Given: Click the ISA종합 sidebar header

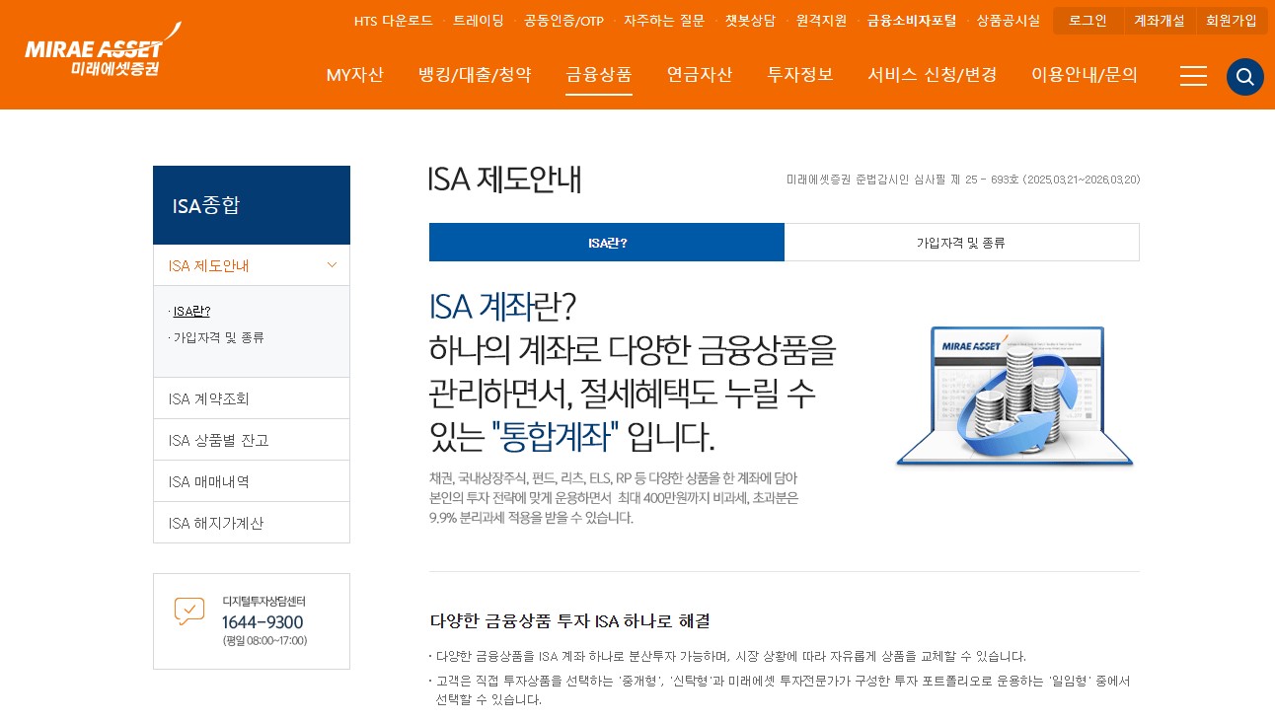Looking at the screenshot, I should click(252, 205).
